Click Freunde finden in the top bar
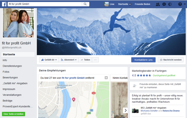187x118 pixels. 142,4
